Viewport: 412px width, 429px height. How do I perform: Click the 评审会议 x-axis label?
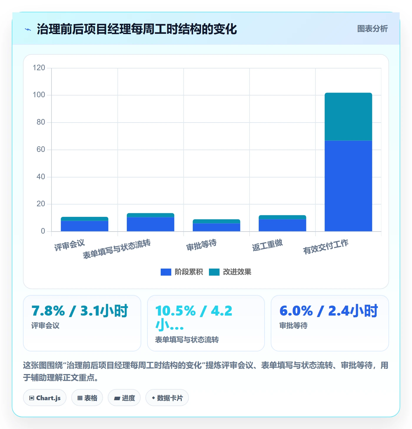click(x=69, y=245)
